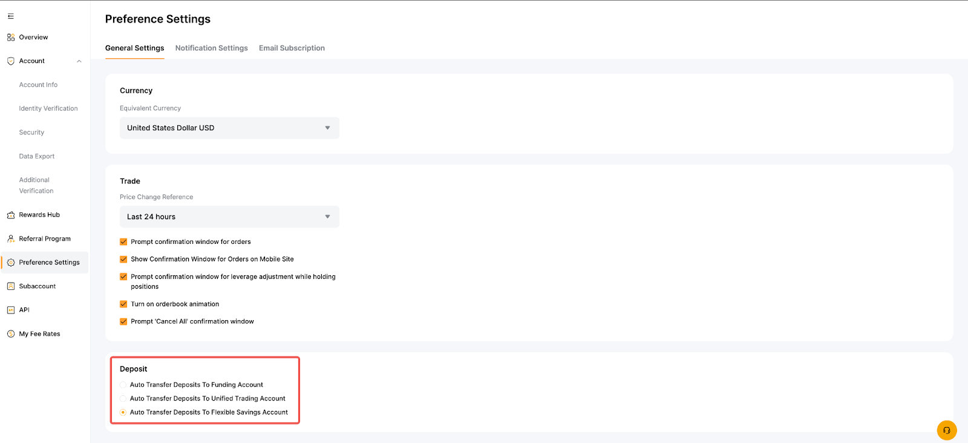Open the Equivalent Currency dropdown

229,128
